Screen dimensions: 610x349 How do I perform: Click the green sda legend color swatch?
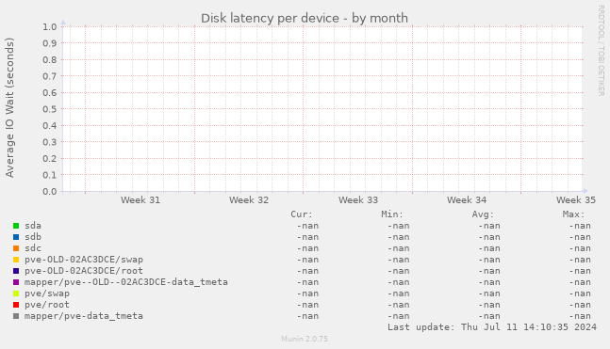coord(16,226)
